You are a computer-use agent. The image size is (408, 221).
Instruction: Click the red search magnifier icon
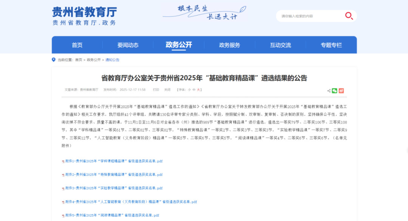[x=349, y=16]
